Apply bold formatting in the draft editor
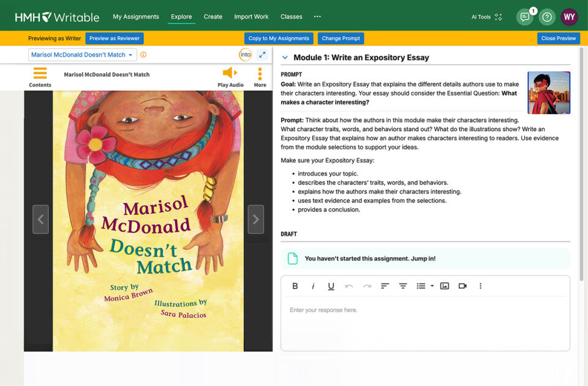This screenshot has width=588, height=386. [295, 286]
